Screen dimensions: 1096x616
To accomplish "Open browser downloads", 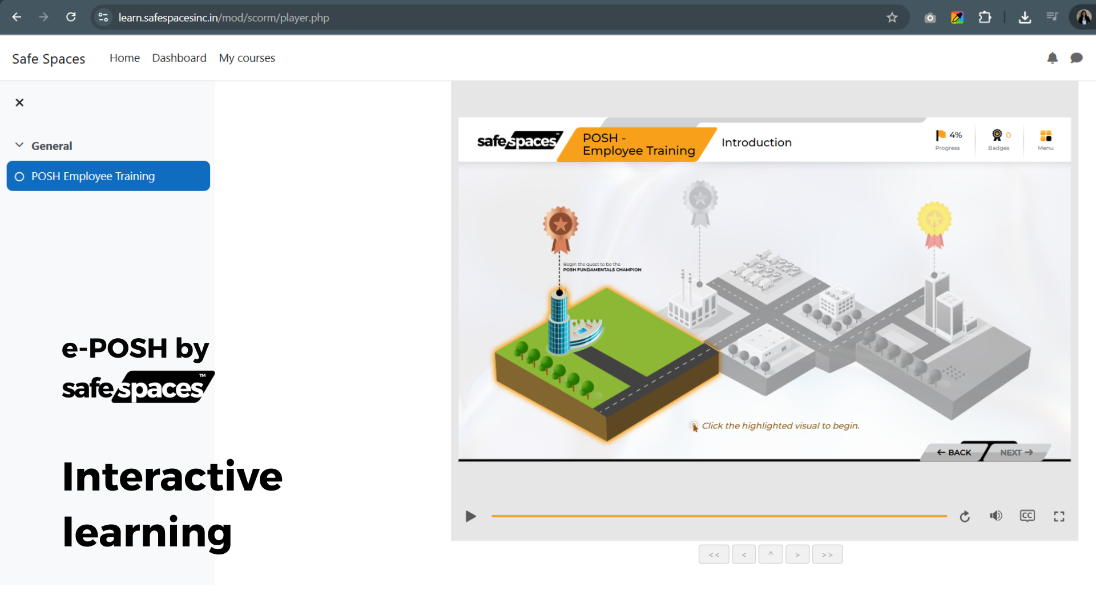I will pyautogui.click(x=1025, y=18).
